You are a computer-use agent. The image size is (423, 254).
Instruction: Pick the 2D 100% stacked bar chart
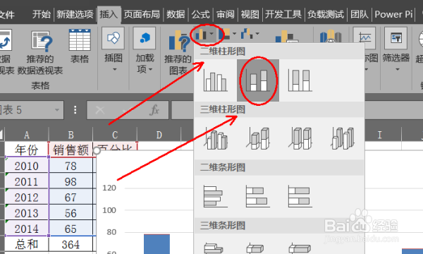coord(300,196)
